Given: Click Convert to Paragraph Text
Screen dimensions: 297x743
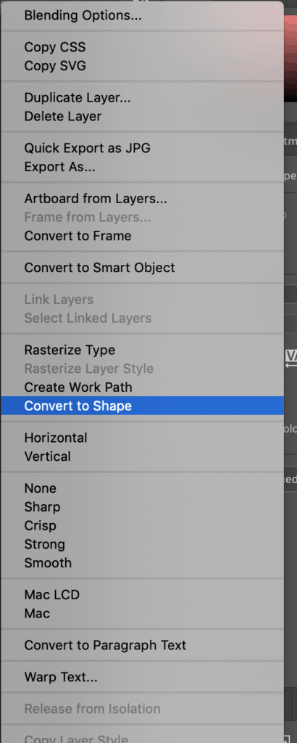Looking at the screenshot, I should click(x=142, y=645).
